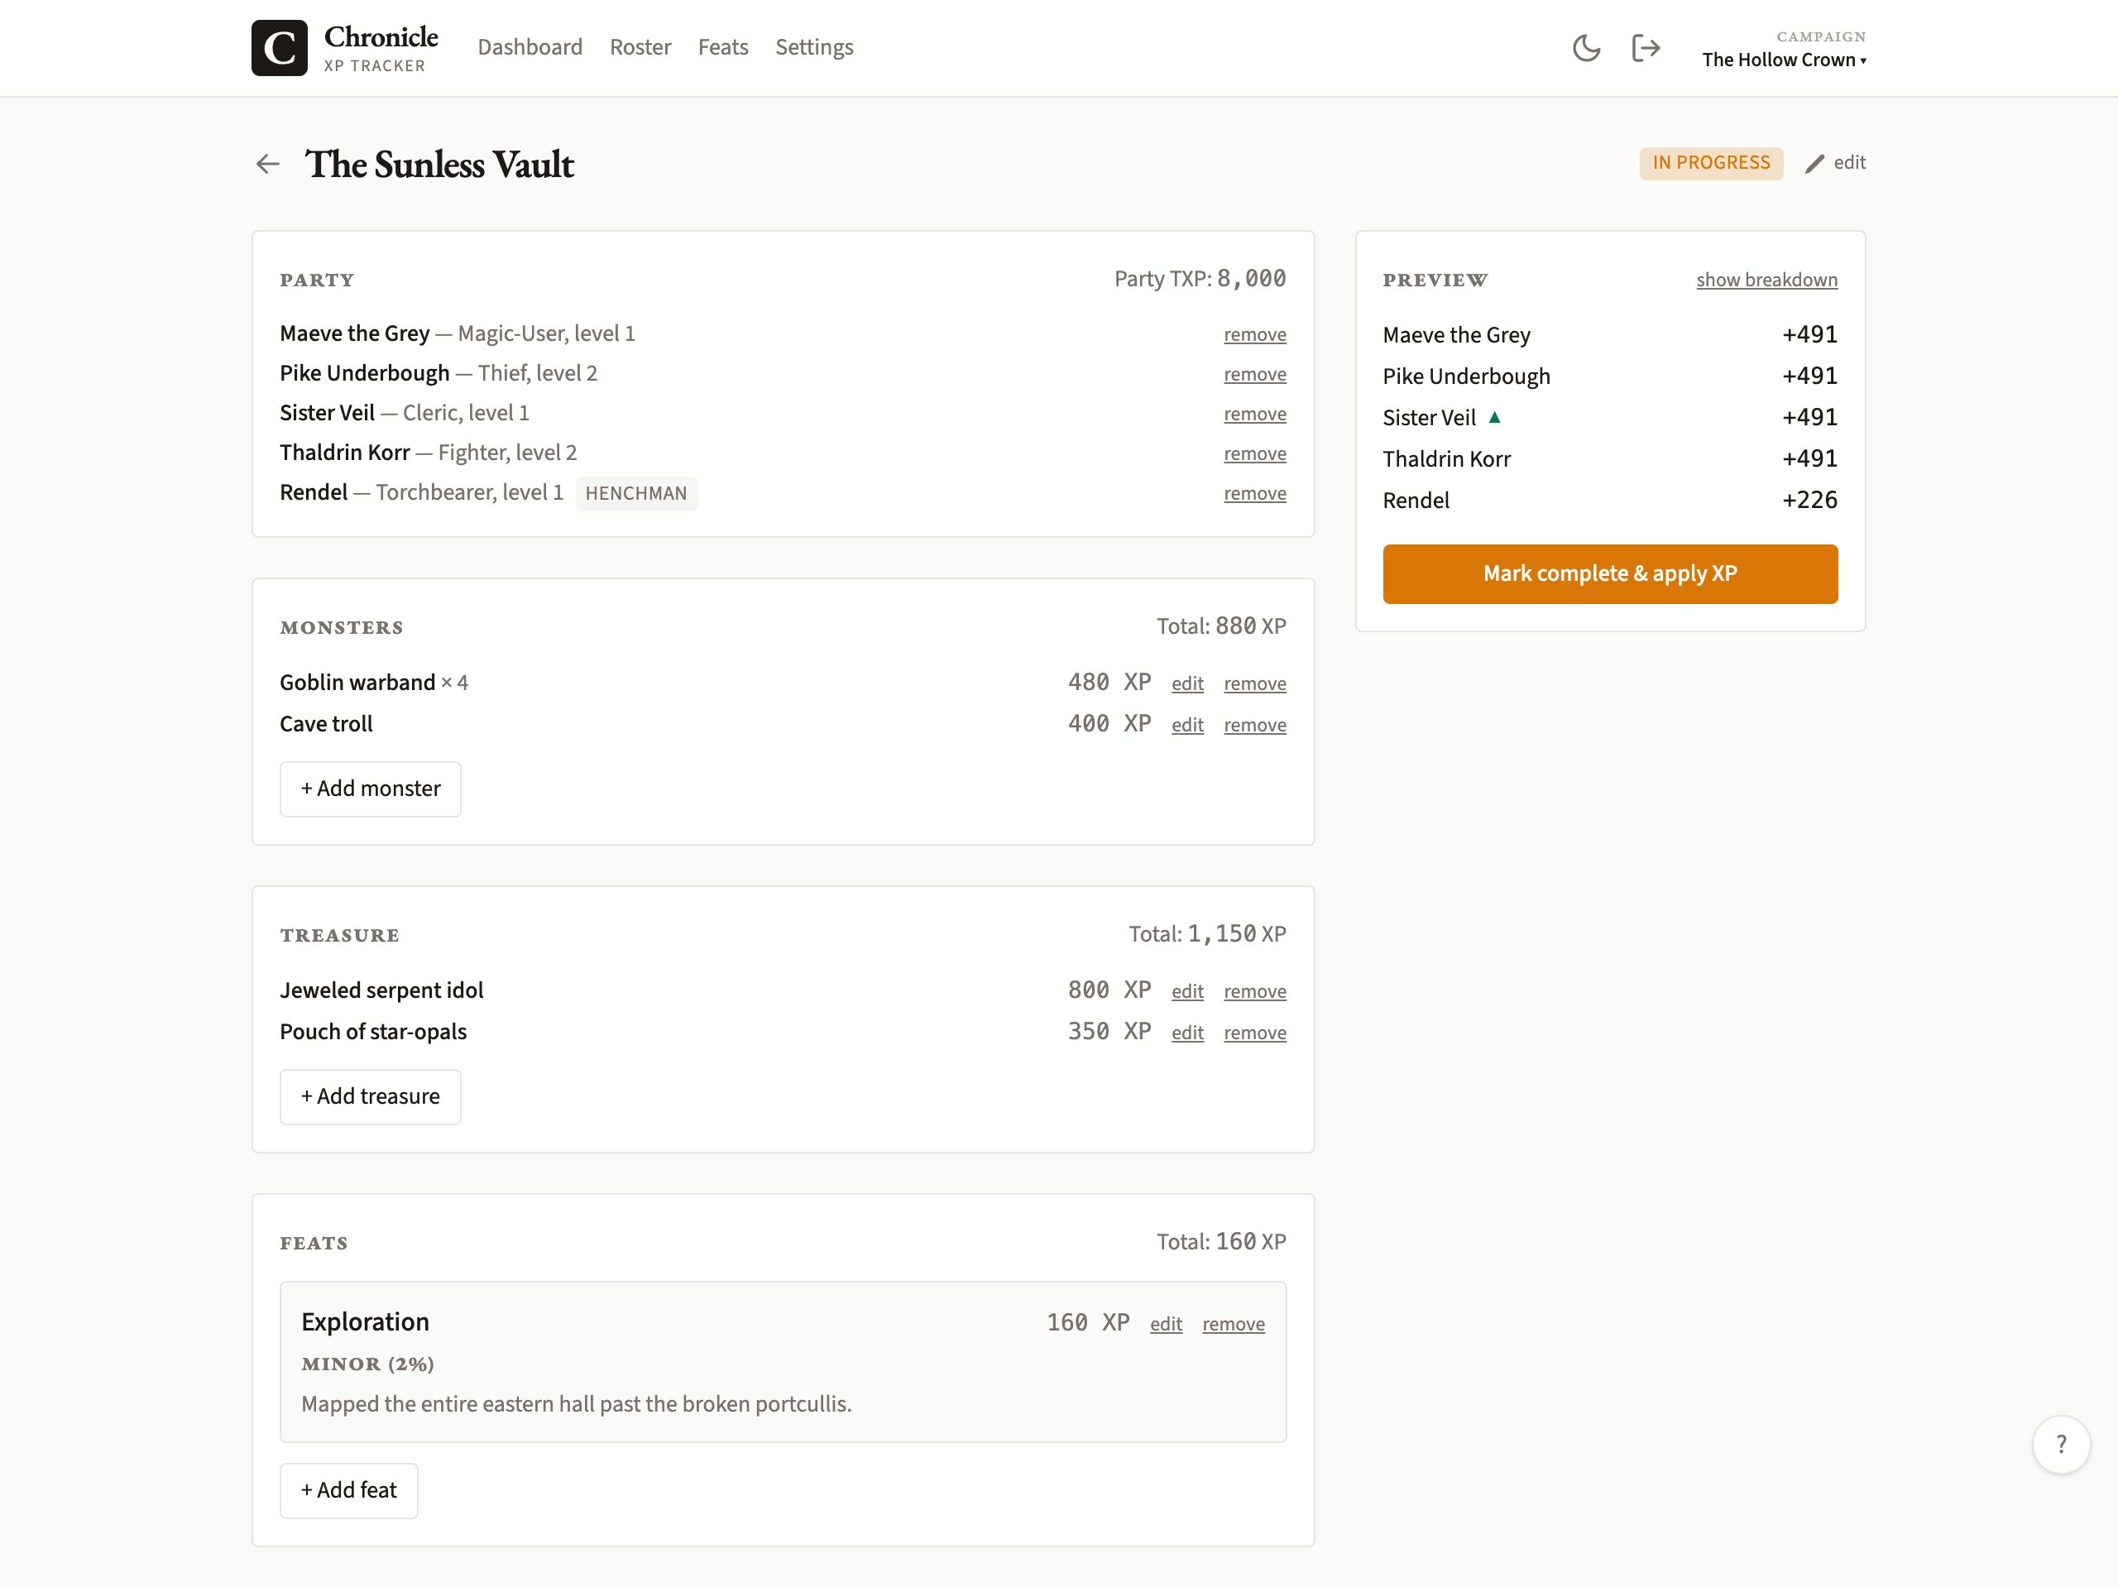The image size is (2118, 1587).
Task: Toggle dark mode moon icon
Action: pos(1587,48)
